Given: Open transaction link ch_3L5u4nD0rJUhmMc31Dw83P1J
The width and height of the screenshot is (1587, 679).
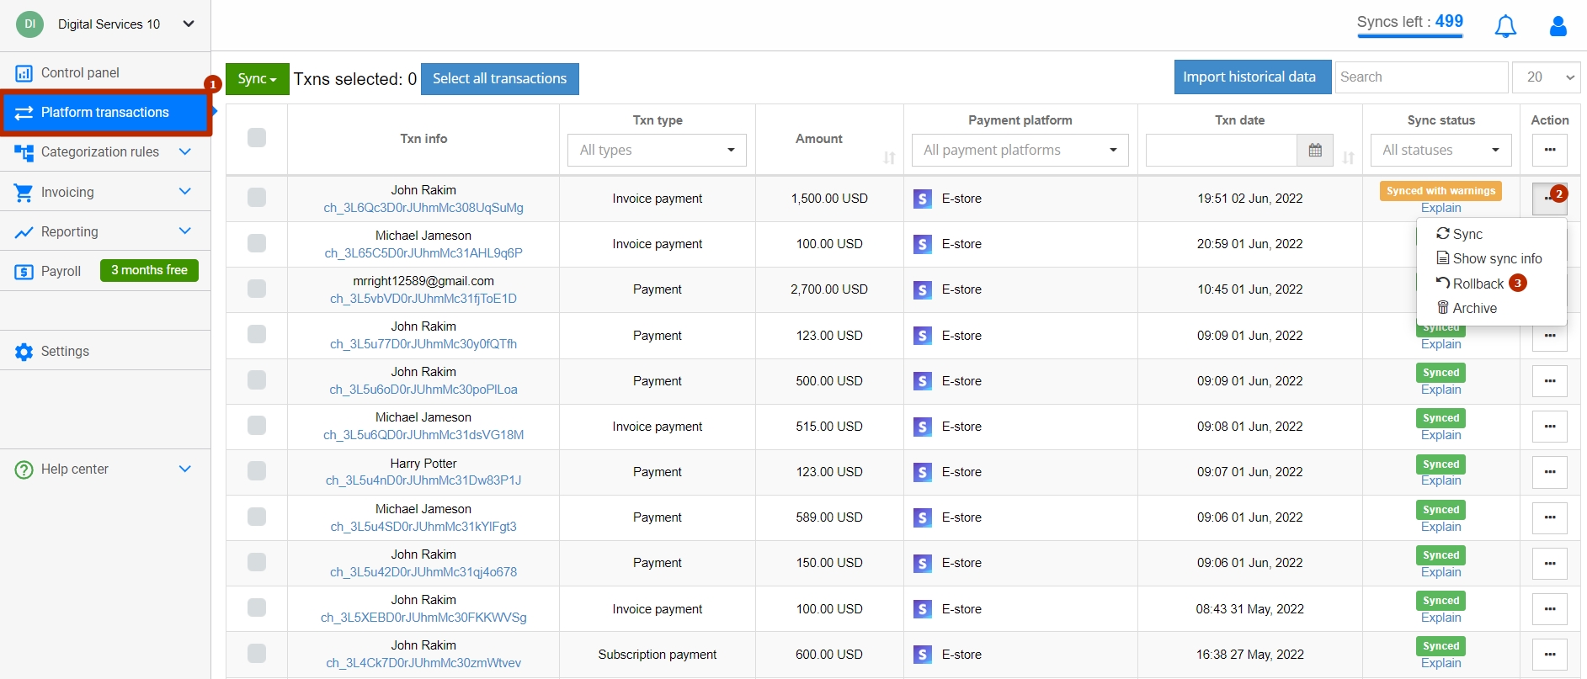Looking at the screenshot, I should pos(423,480).
